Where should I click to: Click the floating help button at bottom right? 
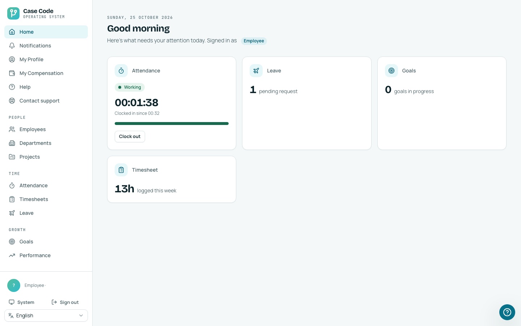coord(507,312)
